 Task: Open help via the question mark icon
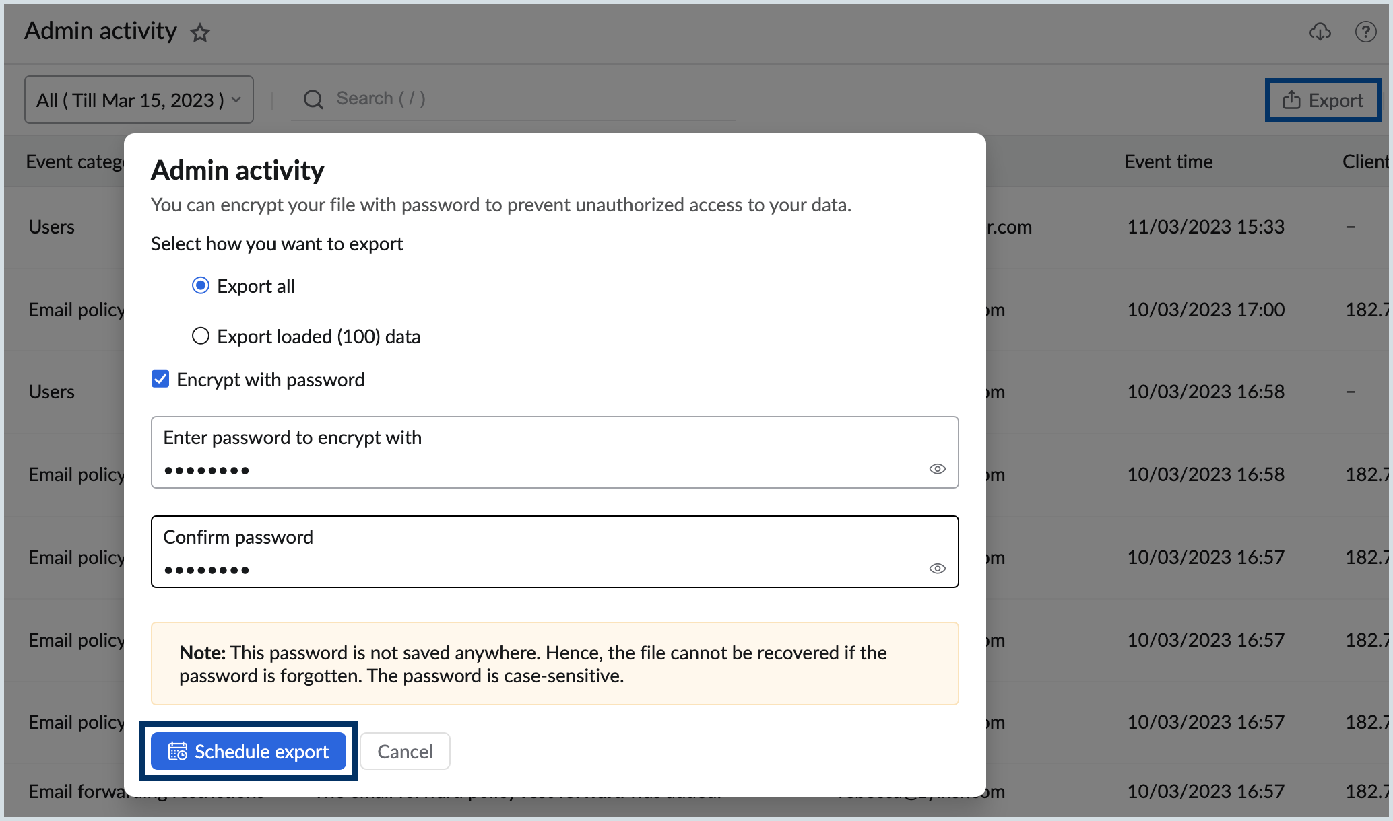(1365, 32)
